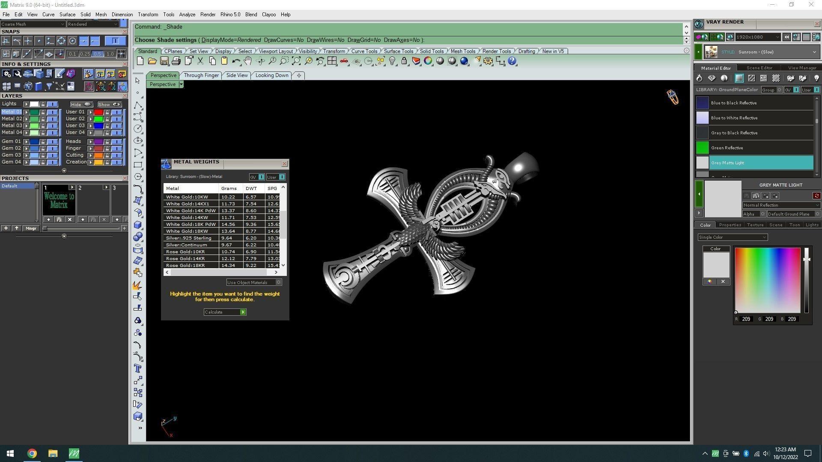Select the Text tool in left toolbar
The height and width of the screenshot is (462, 822).
[x=137, y=368]
